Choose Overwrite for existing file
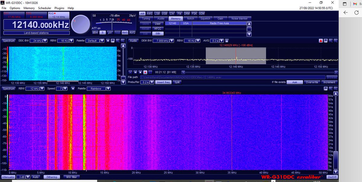 click(312, 82)
